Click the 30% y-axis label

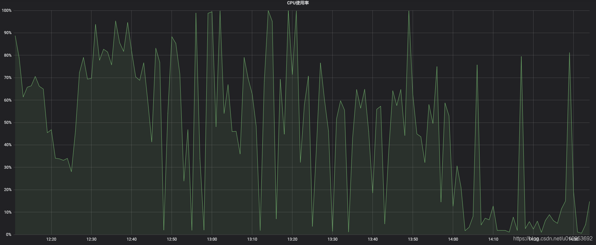point(7,167)
